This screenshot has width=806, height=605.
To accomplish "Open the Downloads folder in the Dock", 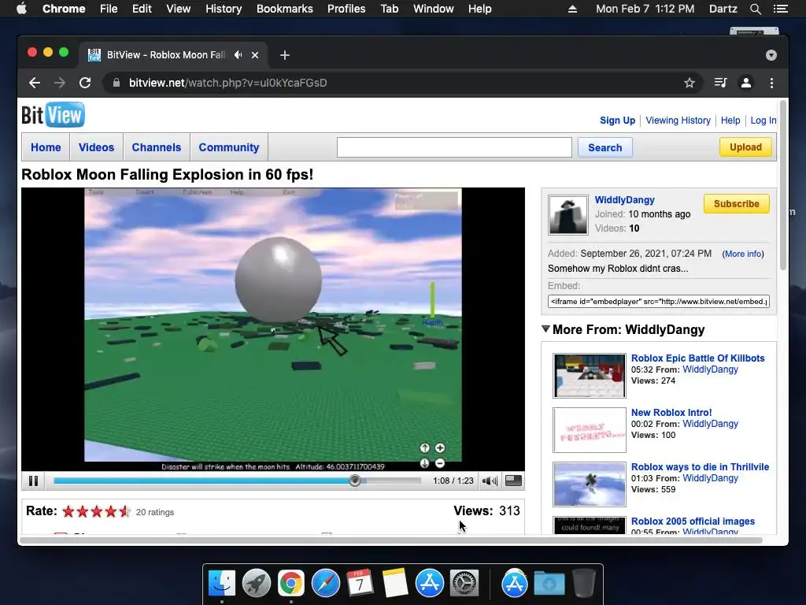I will (549, 584).
